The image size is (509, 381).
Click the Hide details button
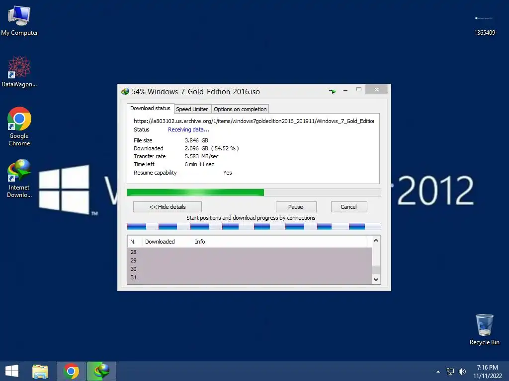coord(168,207)
